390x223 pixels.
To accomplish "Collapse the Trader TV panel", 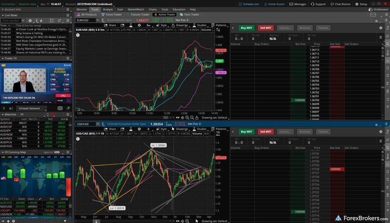I will (2, 58).
